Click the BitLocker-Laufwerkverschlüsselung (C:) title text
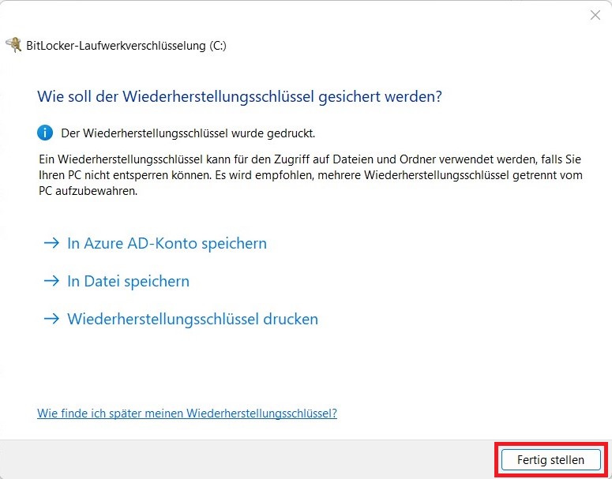 click(x=126, y=46)
